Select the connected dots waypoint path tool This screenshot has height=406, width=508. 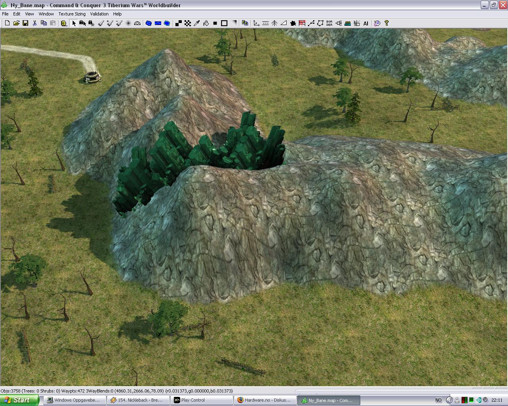(311, 23)
